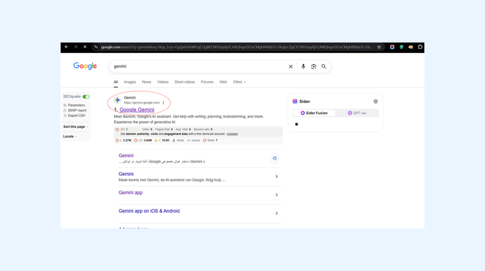This screenshot has height=271, width=485.
Task: Click the Gemini favicon in first result
Action: point(117,100)
